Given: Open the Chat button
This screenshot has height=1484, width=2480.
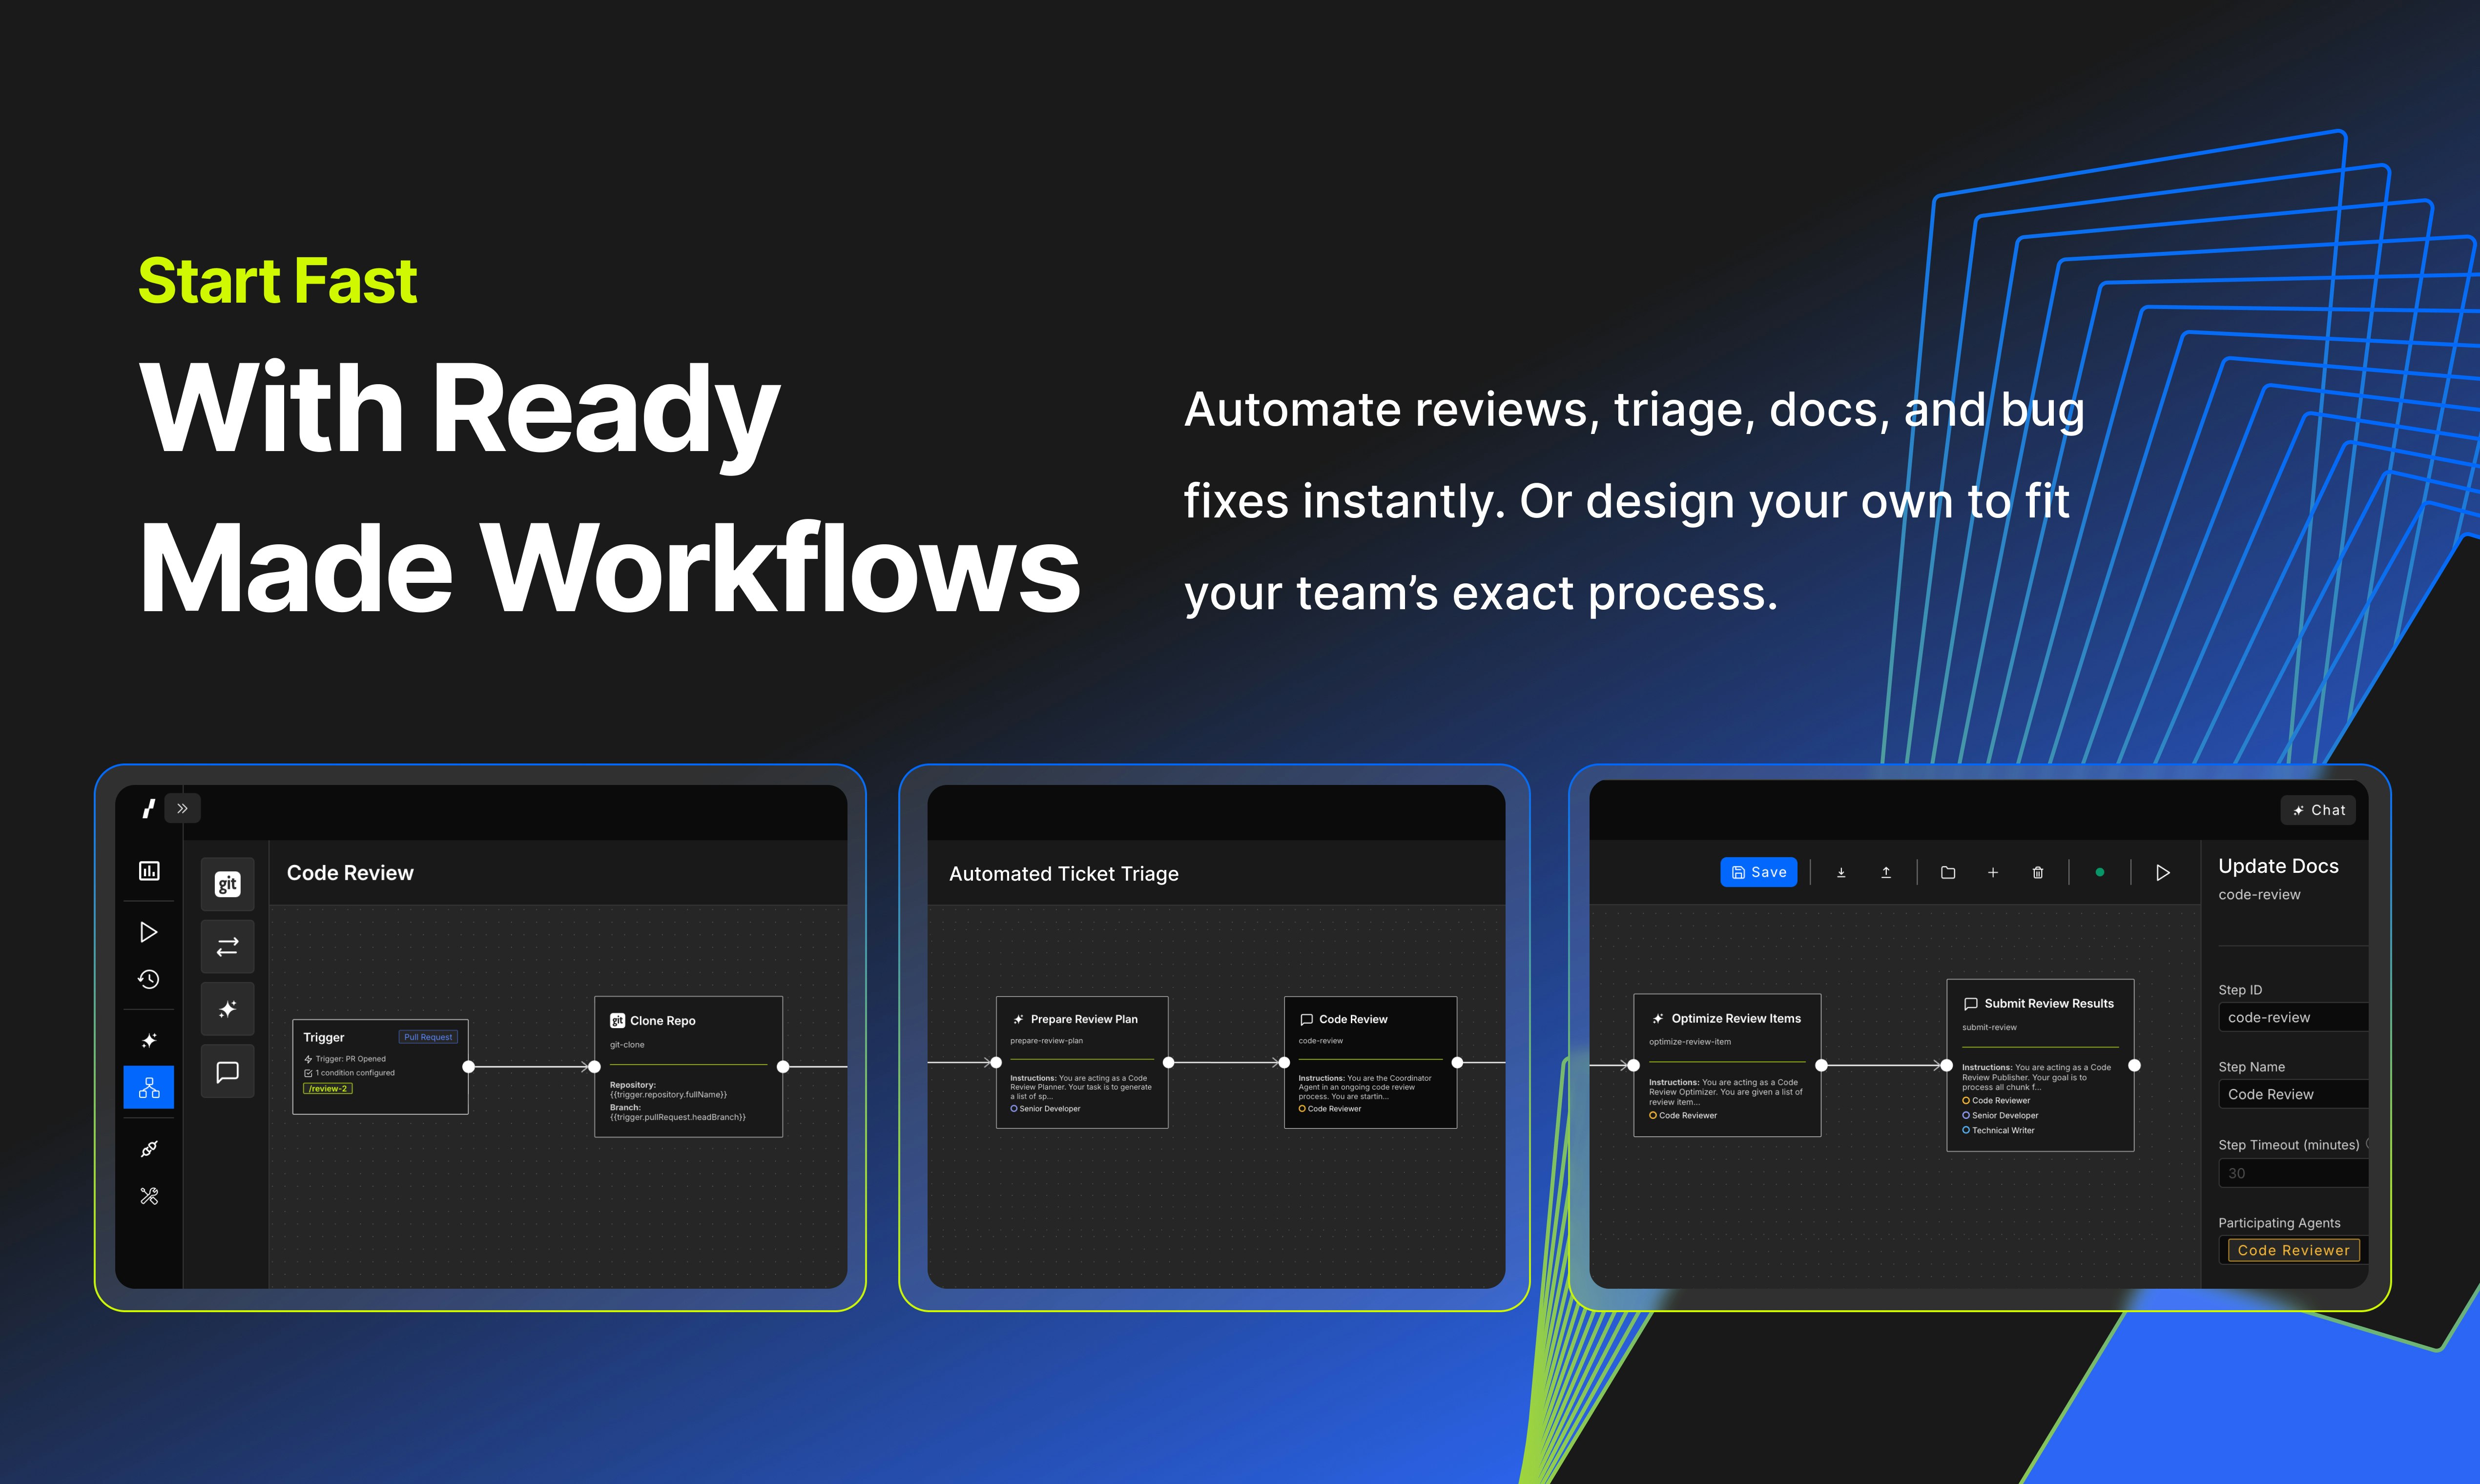Looking at the screenshot, I should pos(2318,810).
